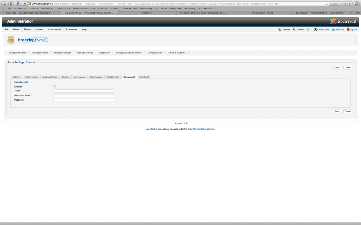Switch to the Settings tab
Image resolution: width=361 pixels, height=225 pixels.
click(16, 77)
